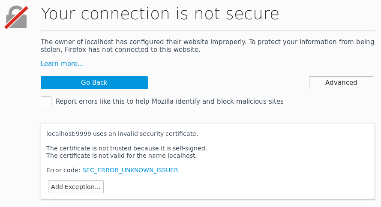Screen dimensions: 381x207
Task: Click the crossed-out padlock warning icon
Action: 16,17
